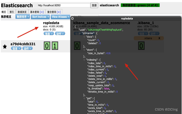182x114 pixels.
Task: Add a new basic query tab with [+]
Action: 42,12
